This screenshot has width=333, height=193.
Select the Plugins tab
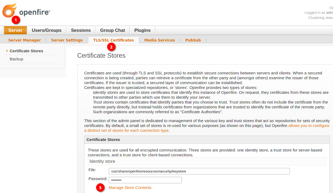[x=142, y=30]
